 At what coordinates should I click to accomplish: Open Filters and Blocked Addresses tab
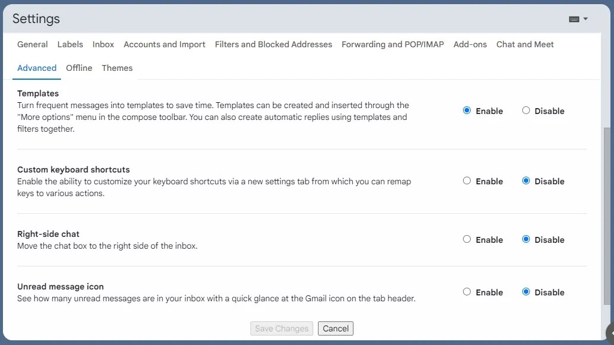click(274, 44)
